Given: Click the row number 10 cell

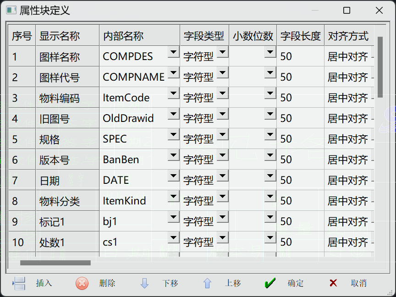Looking at the screenshot, I should coord(22,242).
